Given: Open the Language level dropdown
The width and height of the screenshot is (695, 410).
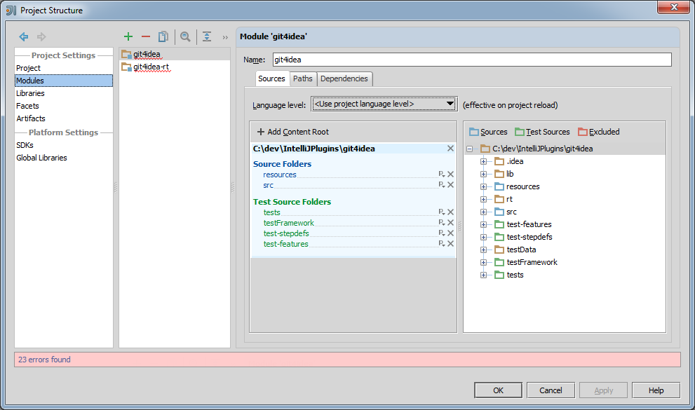Looking at the screenshot, I should (x=384, y=104).
